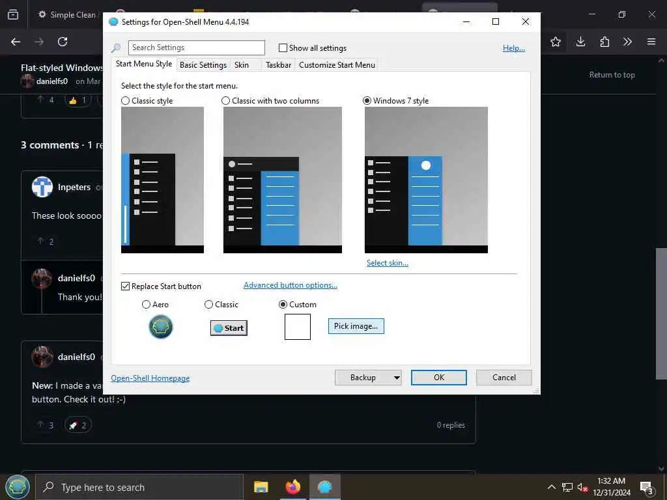Click the Select skin... link
Viewport: 667px width, 500px height.
point(388,263)
